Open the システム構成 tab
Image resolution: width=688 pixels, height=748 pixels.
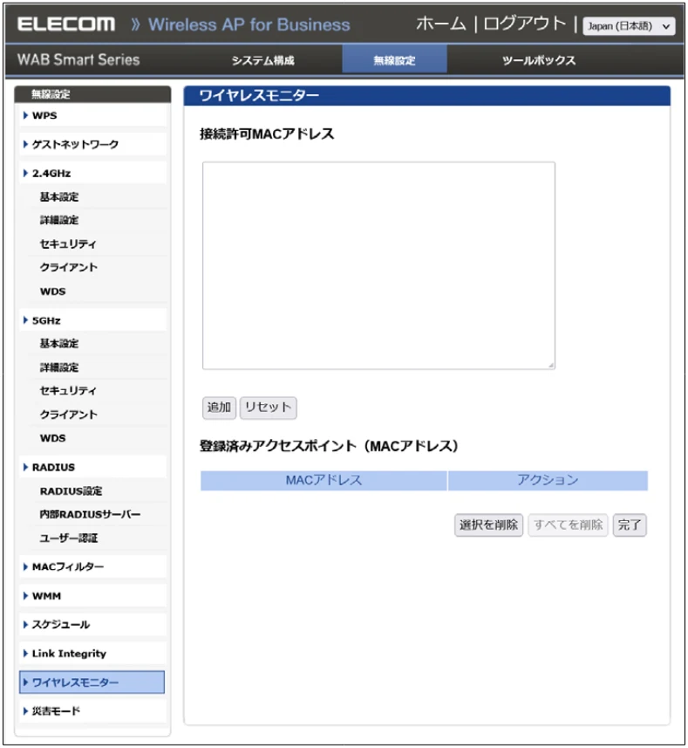(263, 60)
